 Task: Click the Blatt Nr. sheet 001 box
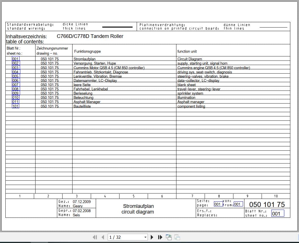coord(278,213)
